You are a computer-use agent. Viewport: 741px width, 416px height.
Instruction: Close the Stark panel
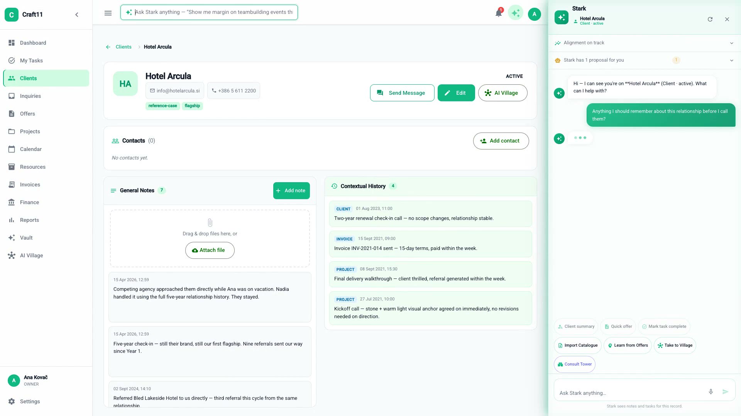coord(727,19)
